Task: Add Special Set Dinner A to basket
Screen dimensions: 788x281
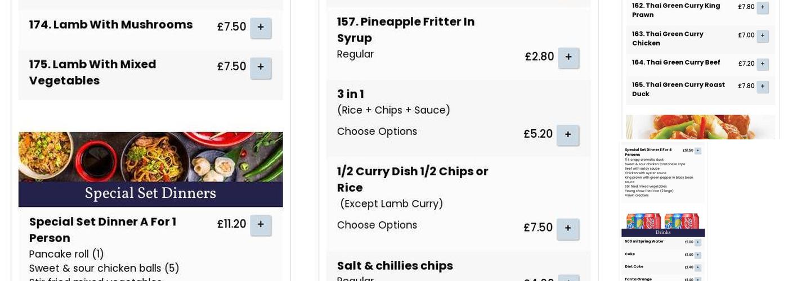Action: 261,225
